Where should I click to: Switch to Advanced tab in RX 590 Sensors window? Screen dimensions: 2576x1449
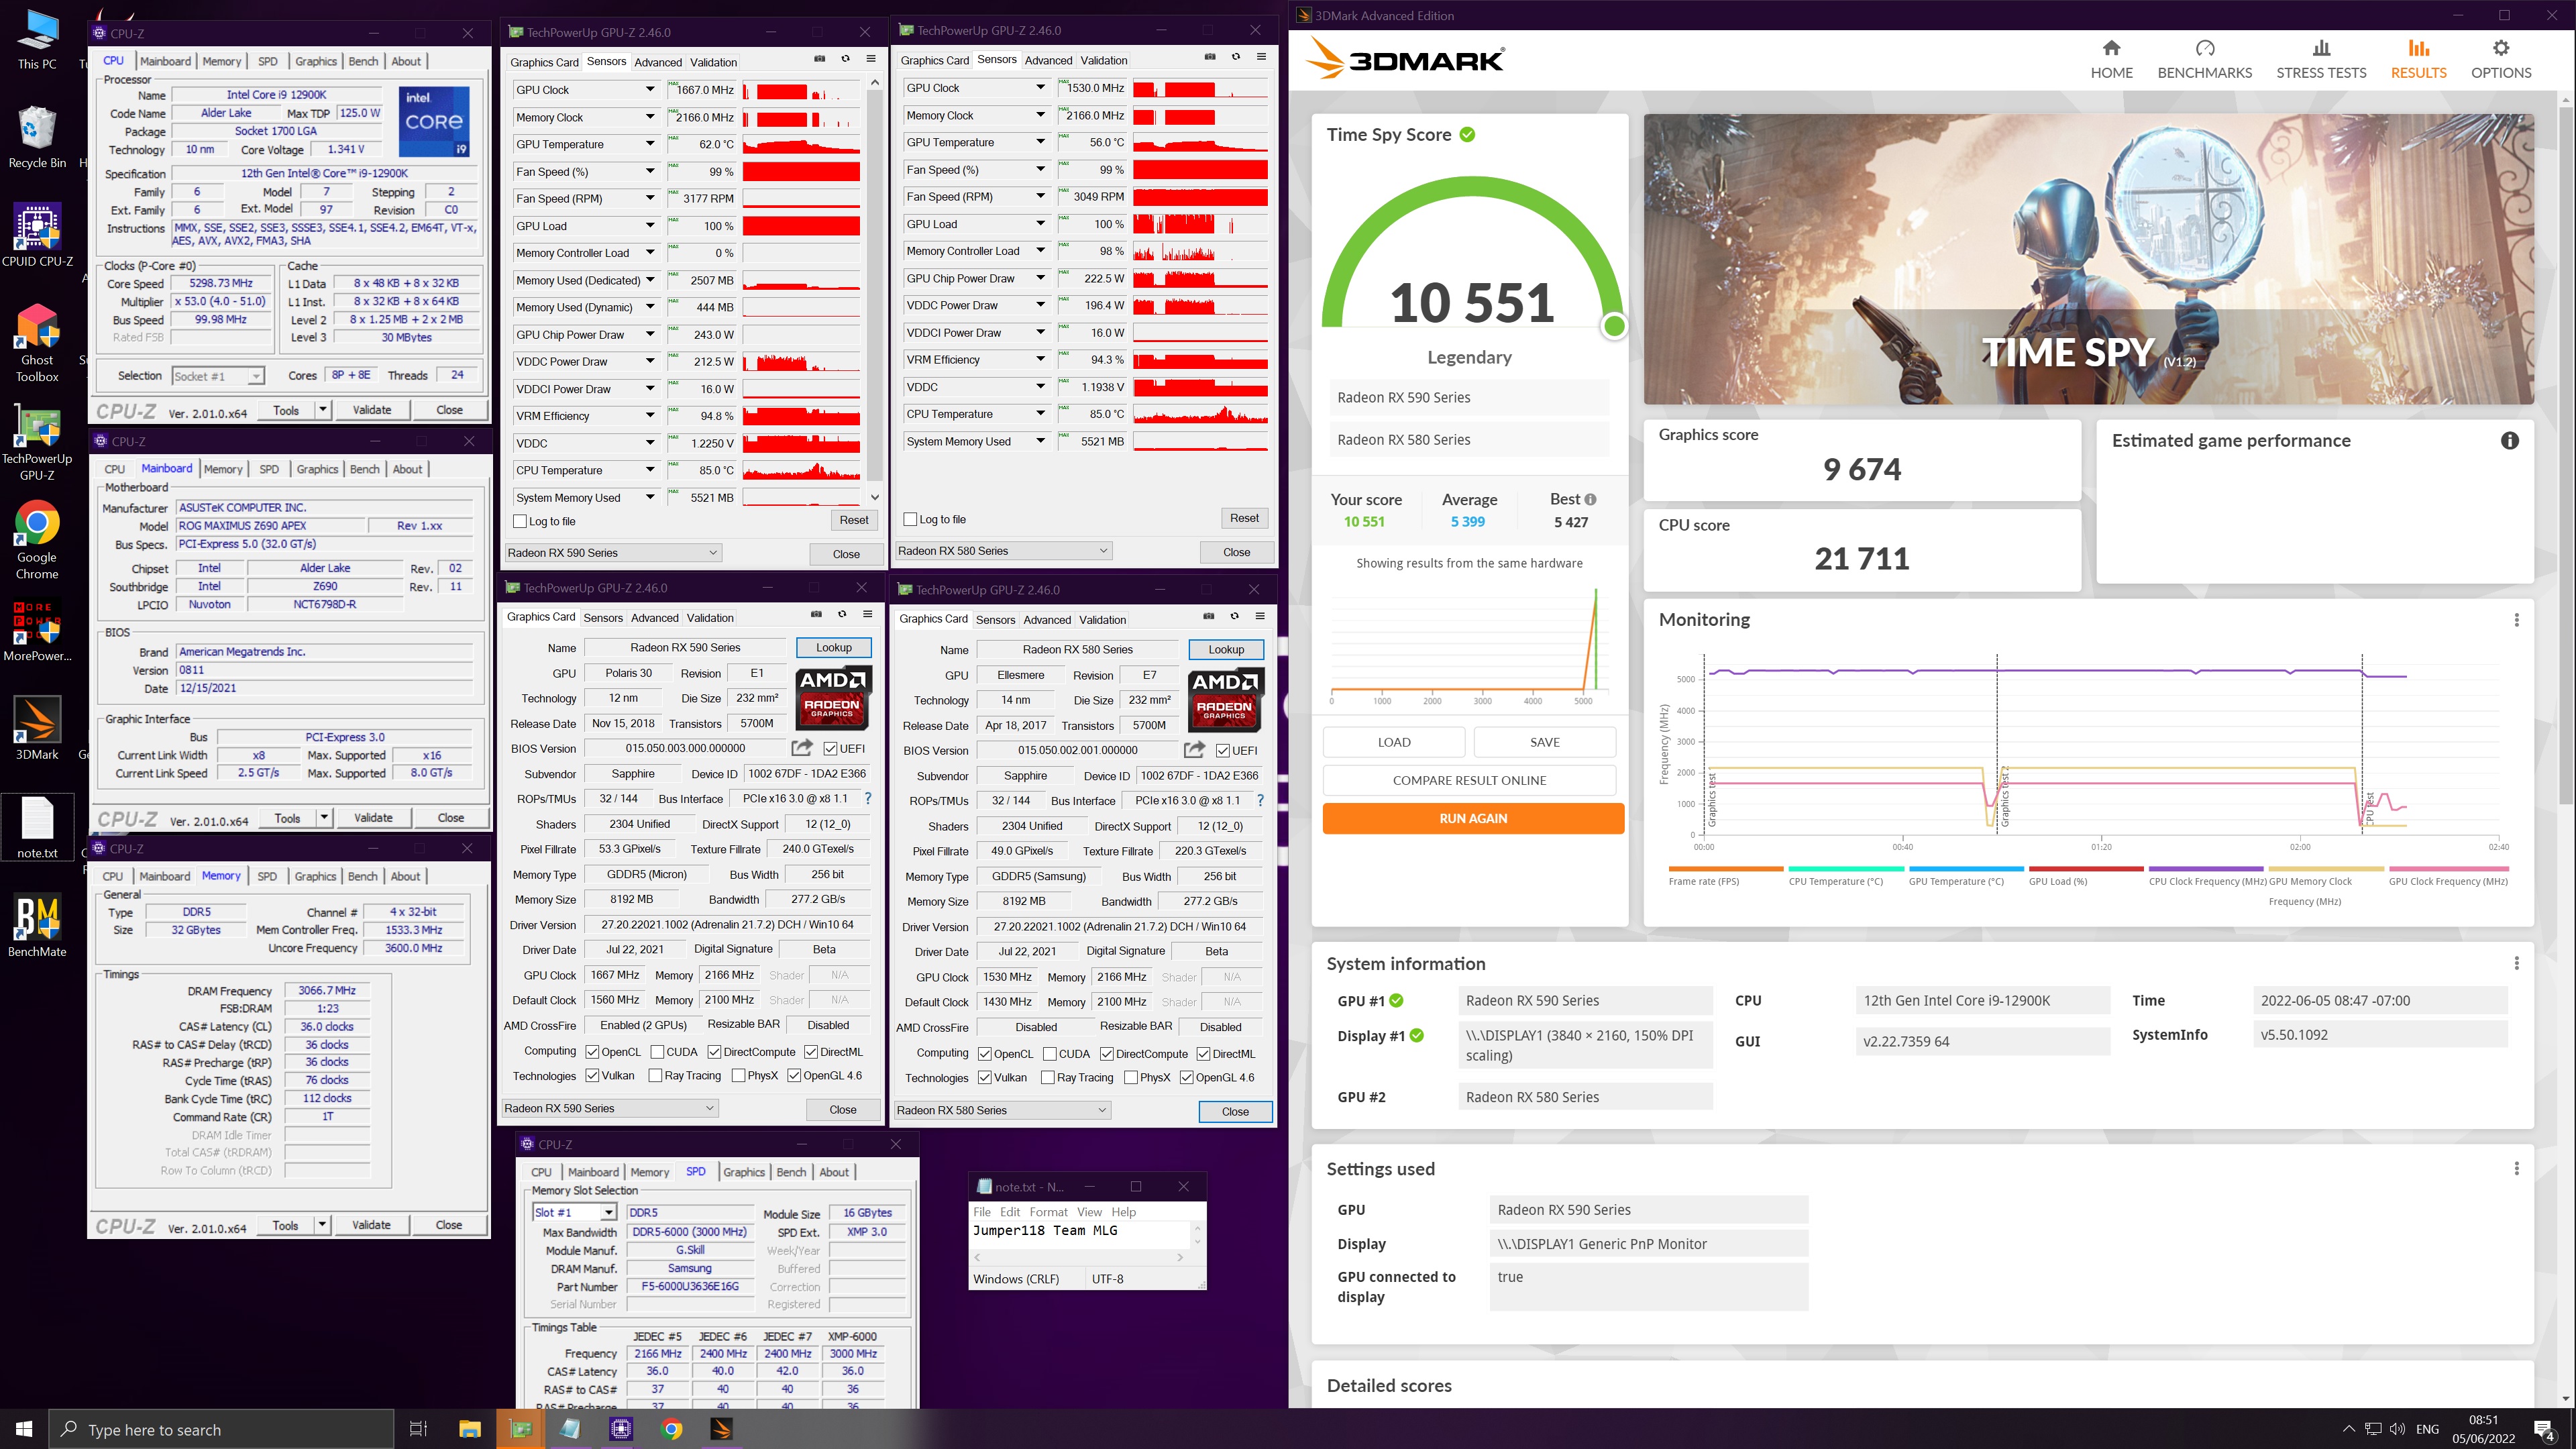pos(658,62)
